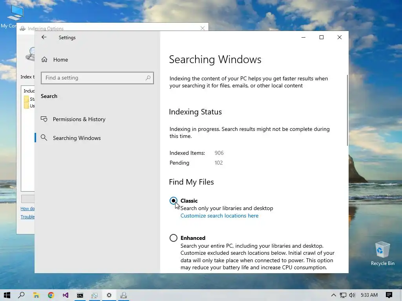Click the Searching Windows page title

215,60
